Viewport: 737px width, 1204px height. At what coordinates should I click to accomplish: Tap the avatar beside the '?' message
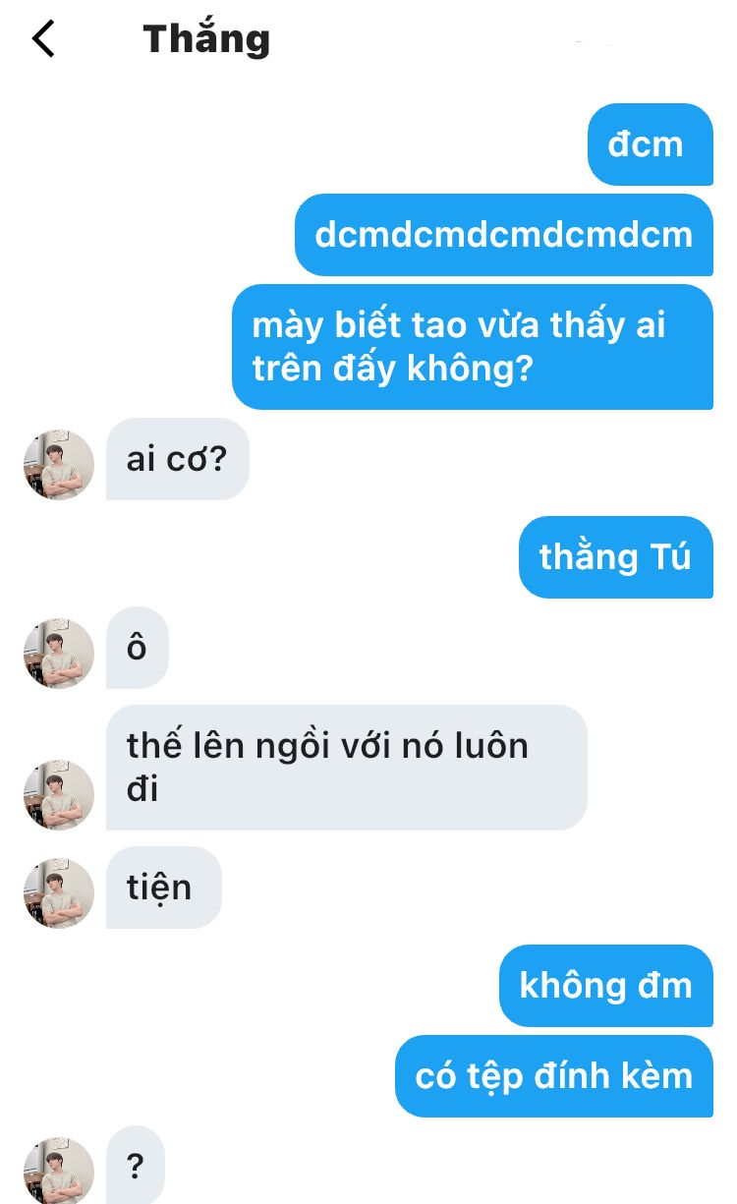point(59,1172)
